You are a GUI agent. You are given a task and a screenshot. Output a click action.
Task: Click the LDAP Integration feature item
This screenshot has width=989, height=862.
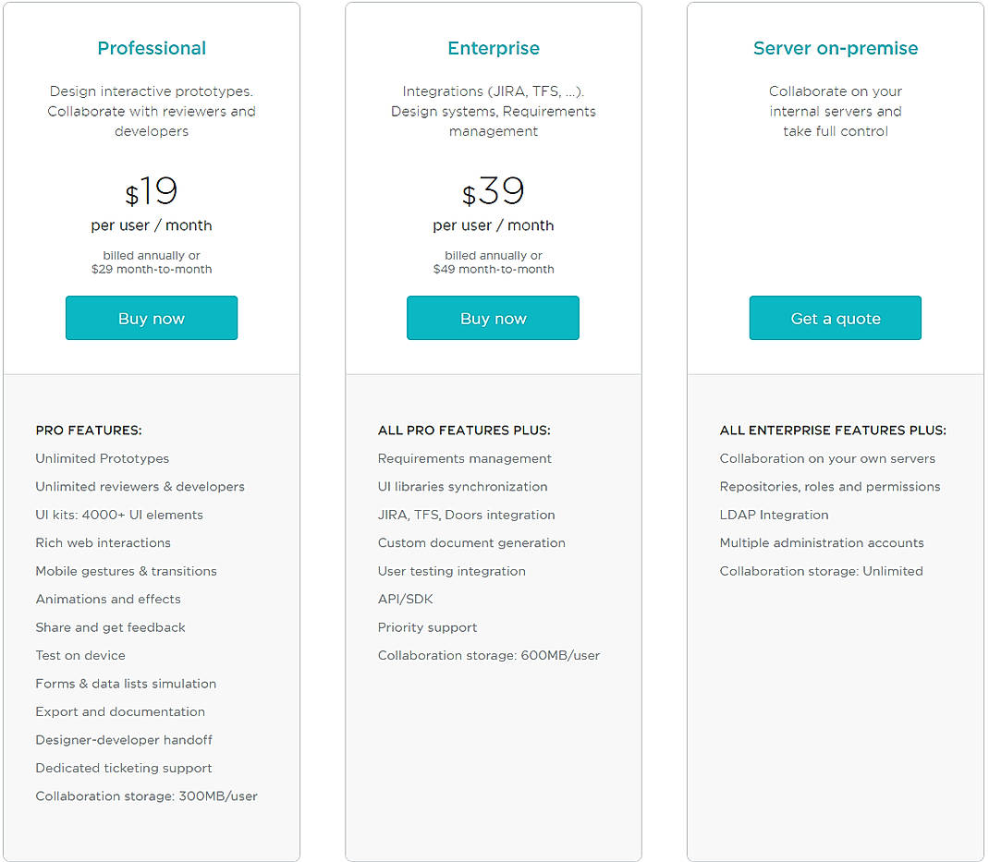click(774, 515)
